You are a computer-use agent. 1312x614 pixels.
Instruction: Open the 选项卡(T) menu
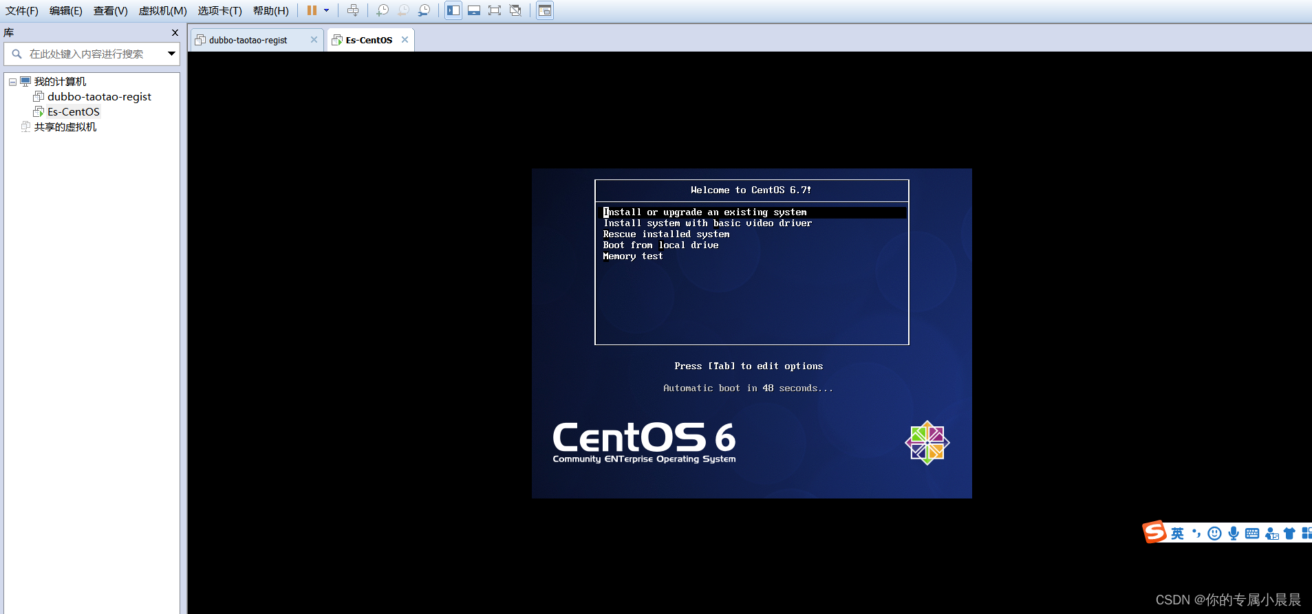[x=219, y=11]
